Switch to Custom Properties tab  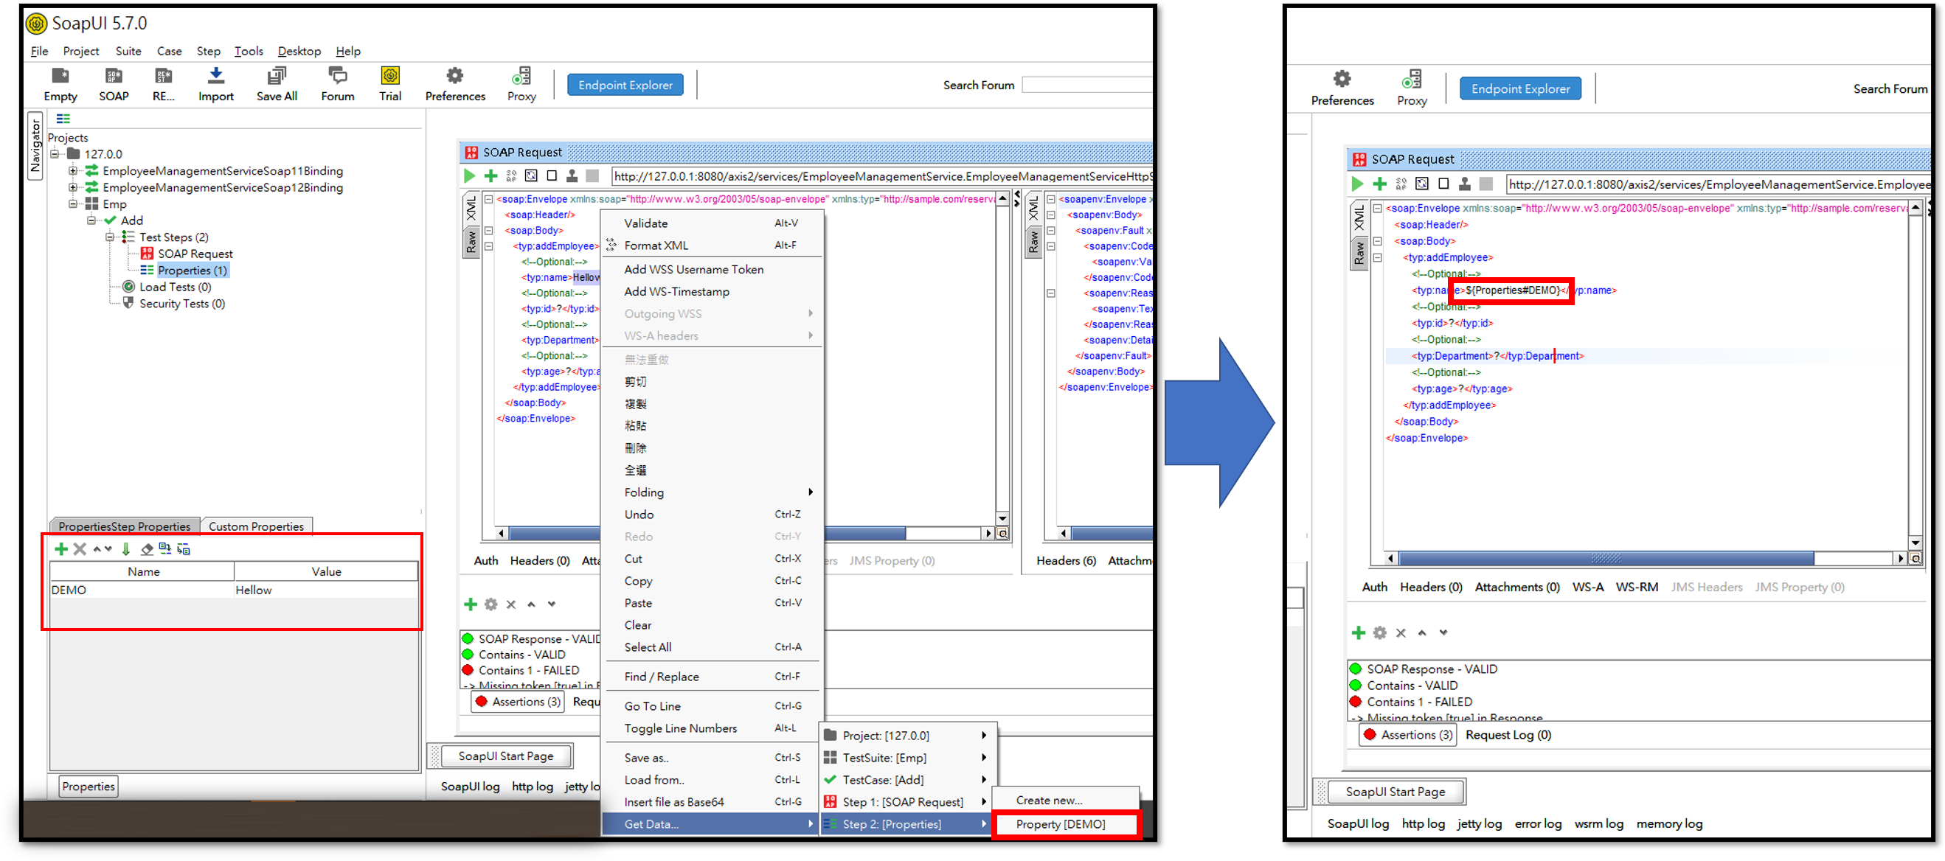256,526
